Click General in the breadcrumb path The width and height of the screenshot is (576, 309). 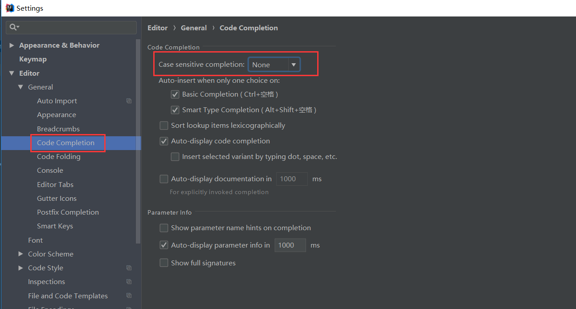click(x=194, y=28)
